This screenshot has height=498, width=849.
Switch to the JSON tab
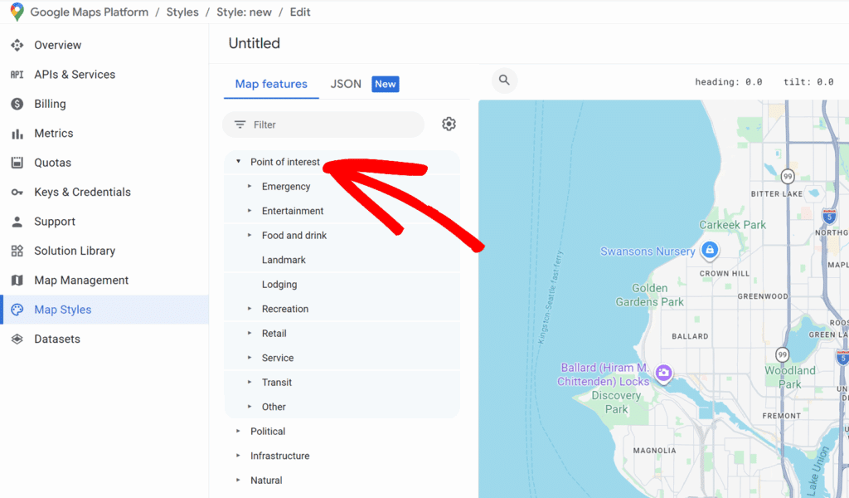point(346,84)
